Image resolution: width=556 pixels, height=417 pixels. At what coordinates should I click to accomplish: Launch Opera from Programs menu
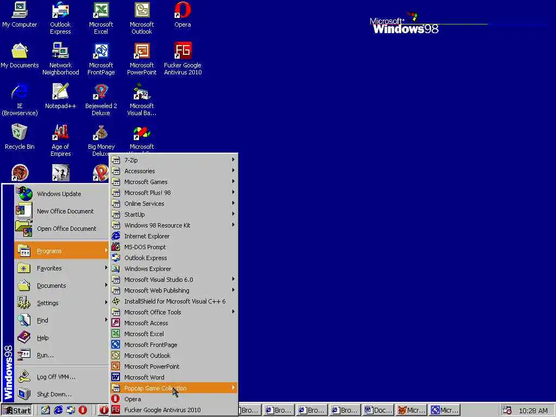coord(173,399)
